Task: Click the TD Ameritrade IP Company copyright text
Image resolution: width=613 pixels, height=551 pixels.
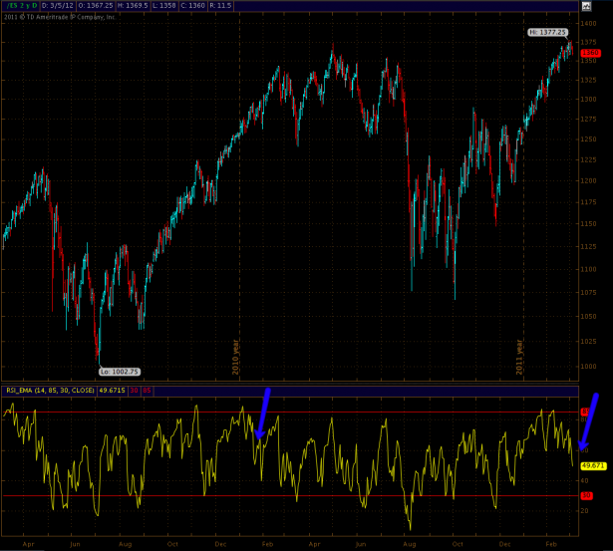Action: [x=60, y=17]
